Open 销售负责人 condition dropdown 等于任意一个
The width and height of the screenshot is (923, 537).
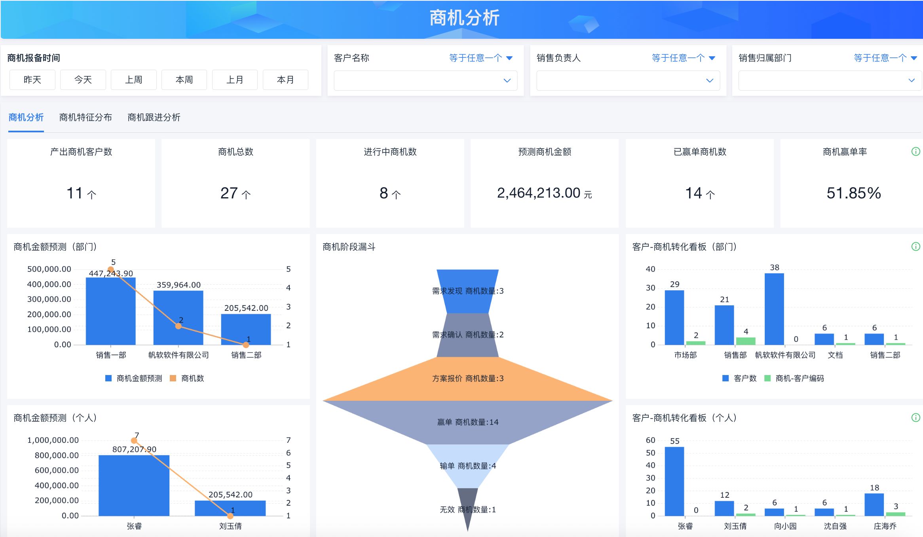683,58
